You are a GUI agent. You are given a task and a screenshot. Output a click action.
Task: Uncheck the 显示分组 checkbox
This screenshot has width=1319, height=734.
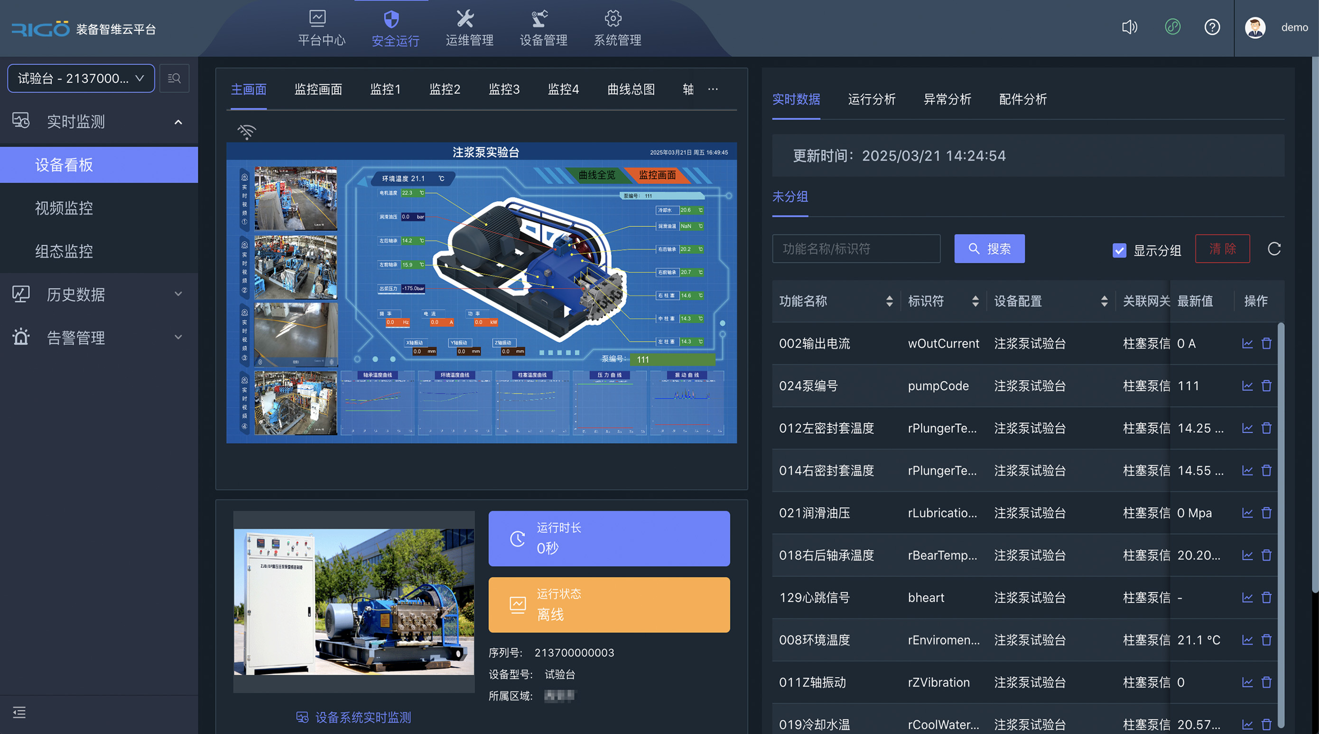[x=1119, y=250]
